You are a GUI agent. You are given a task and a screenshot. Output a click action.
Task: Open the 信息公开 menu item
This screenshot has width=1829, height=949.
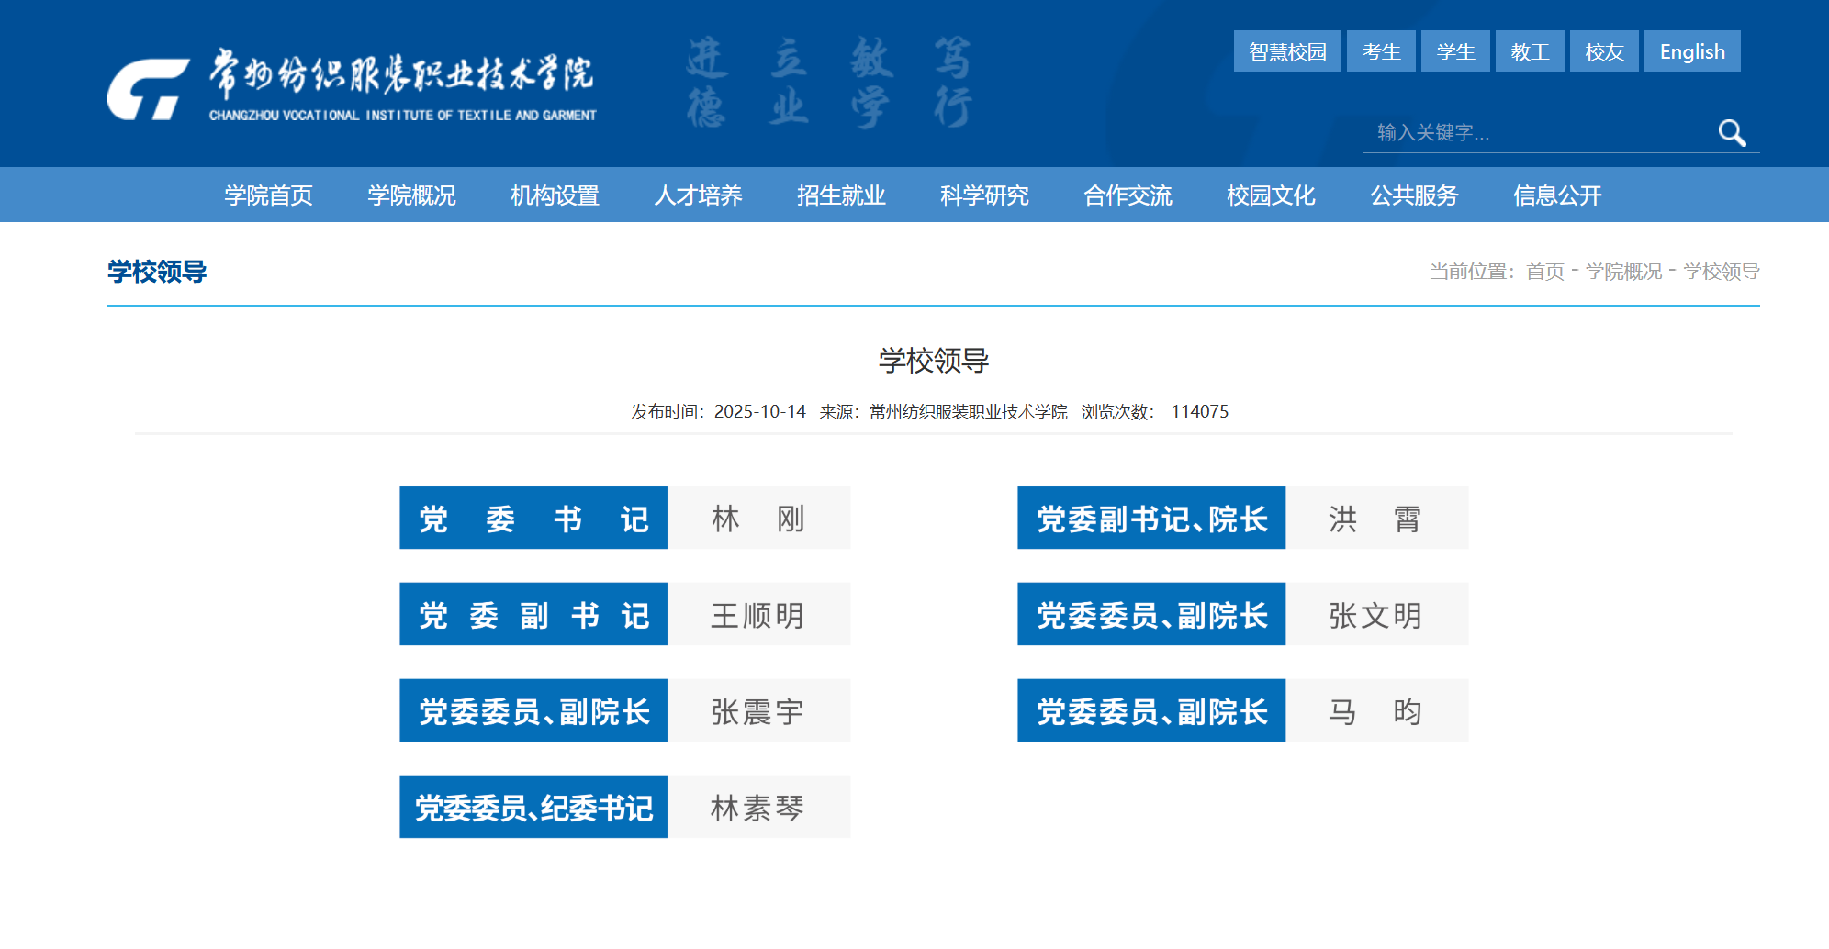(x=1557, y=195)
